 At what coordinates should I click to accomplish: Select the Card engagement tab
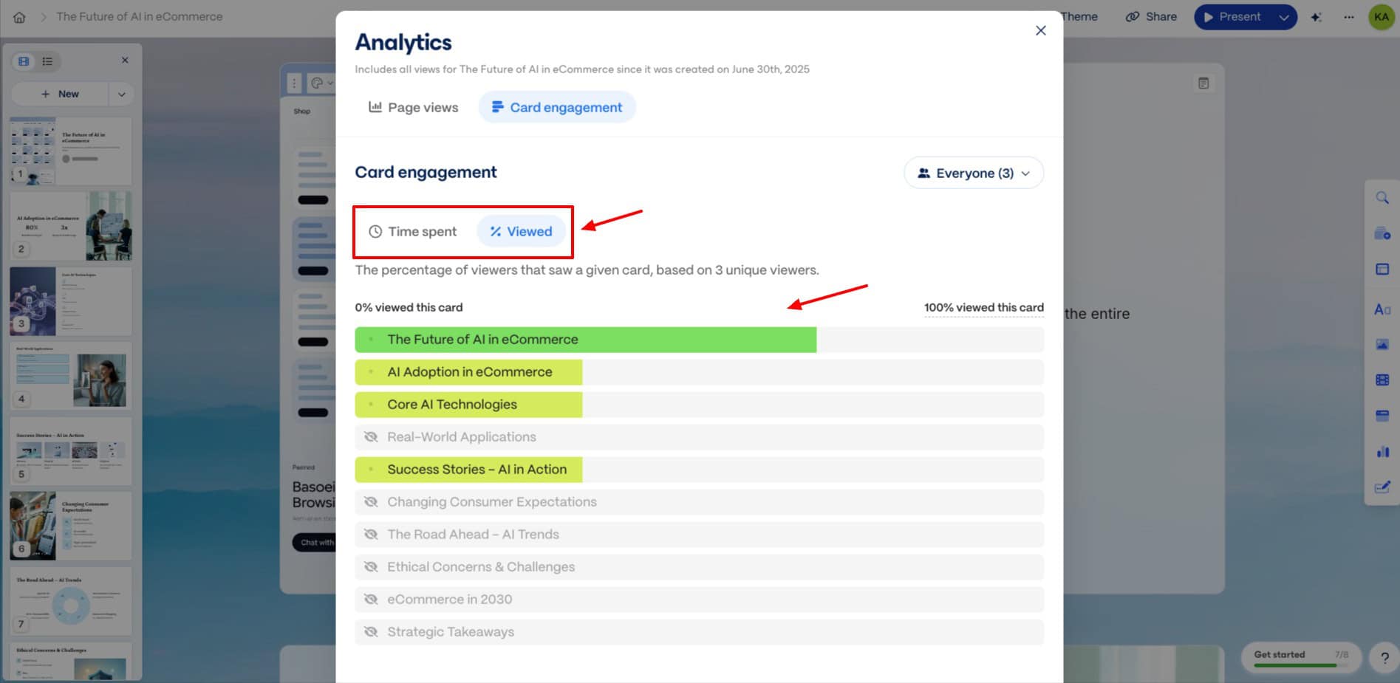pos(557,108)
